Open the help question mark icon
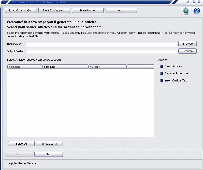Screen dimensions: 203x170 [x=197, y=11]
